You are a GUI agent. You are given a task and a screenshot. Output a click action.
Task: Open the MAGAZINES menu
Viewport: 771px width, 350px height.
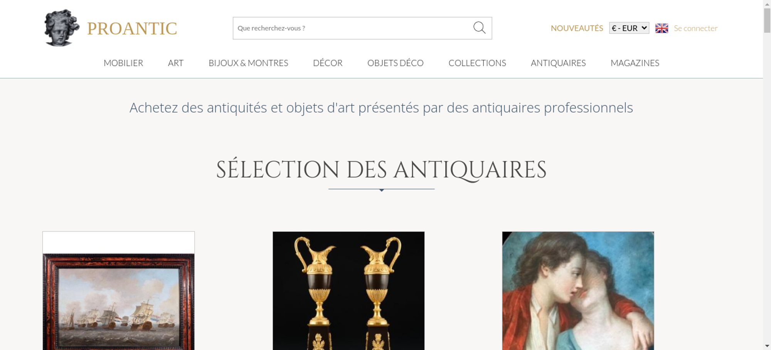635,63
